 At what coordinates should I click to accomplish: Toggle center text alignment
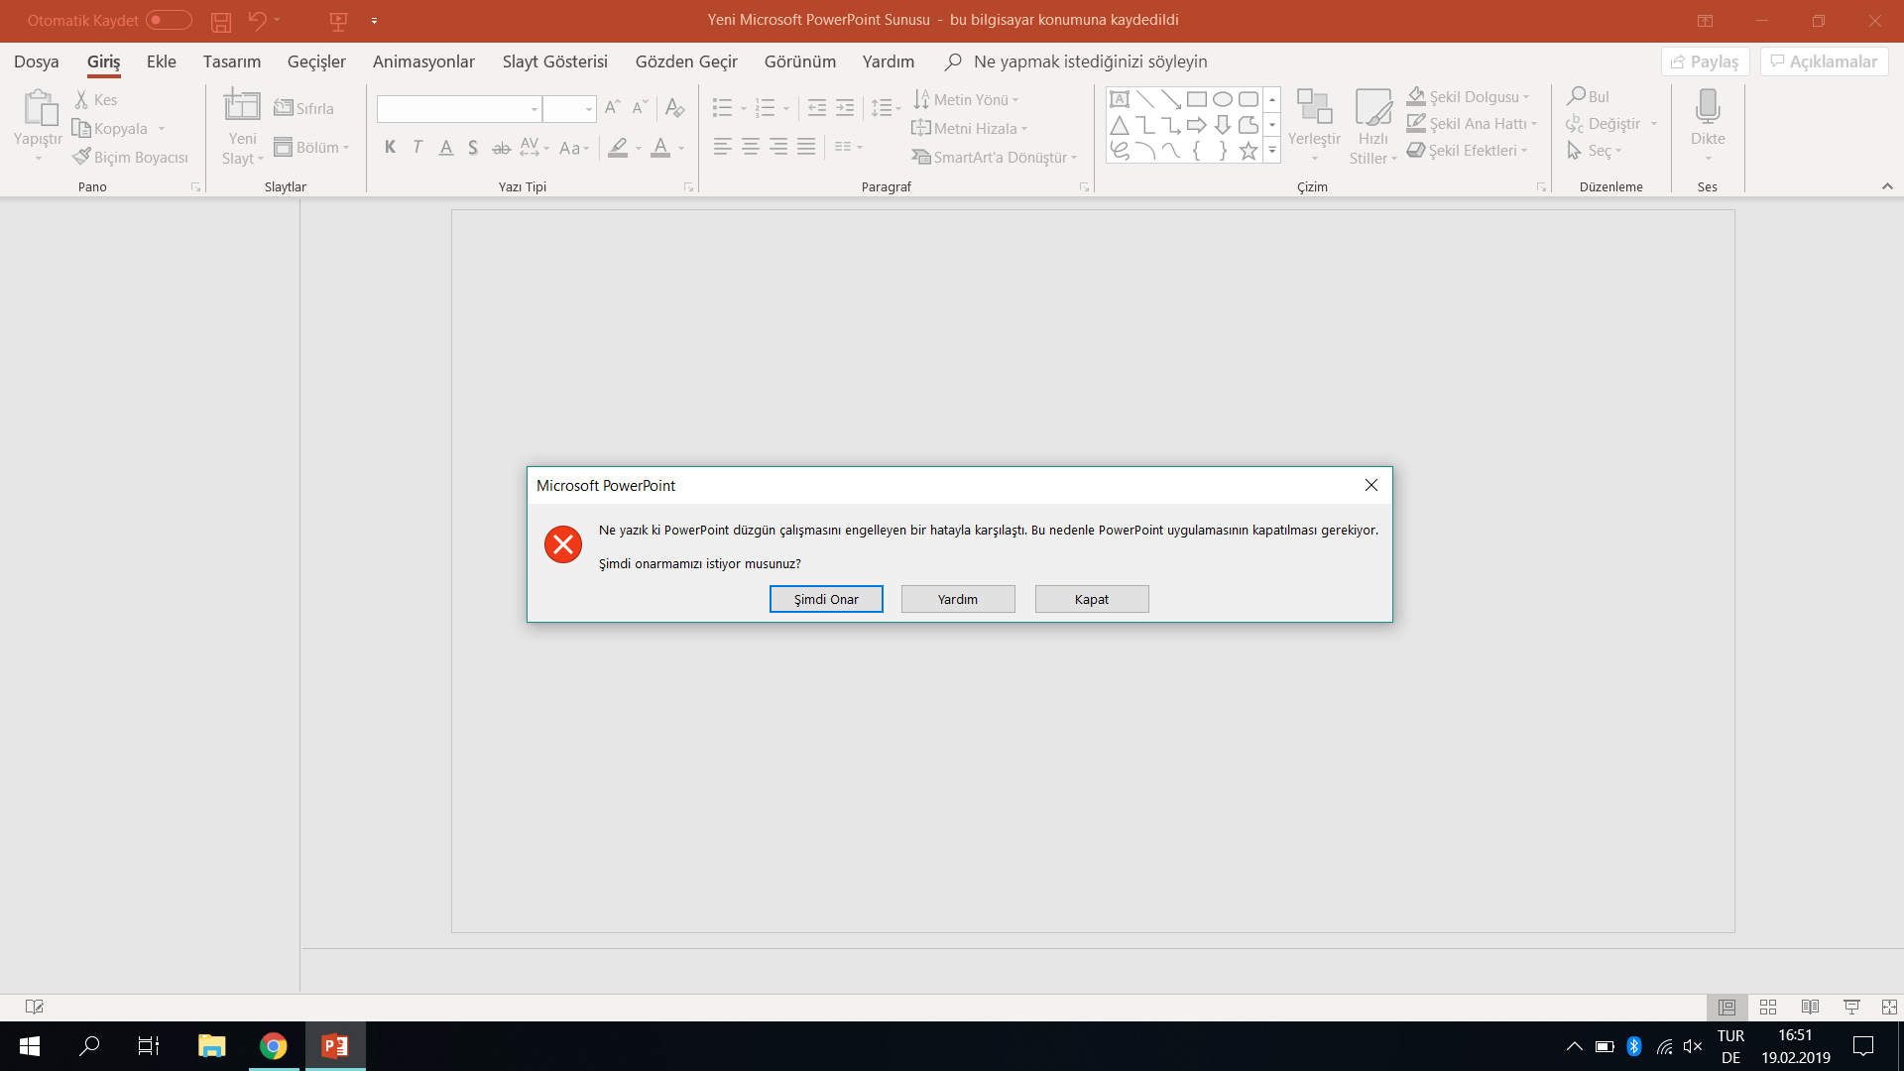click(751, 147)
